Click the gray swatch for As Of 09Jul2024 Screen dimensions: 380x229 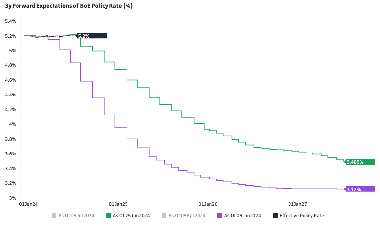[x=53, y=216]
